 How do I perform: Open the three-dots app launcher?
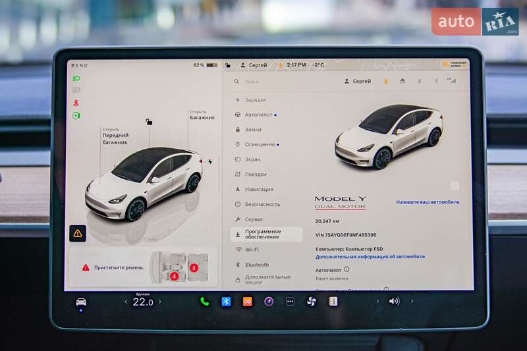(x=290, y=302)
